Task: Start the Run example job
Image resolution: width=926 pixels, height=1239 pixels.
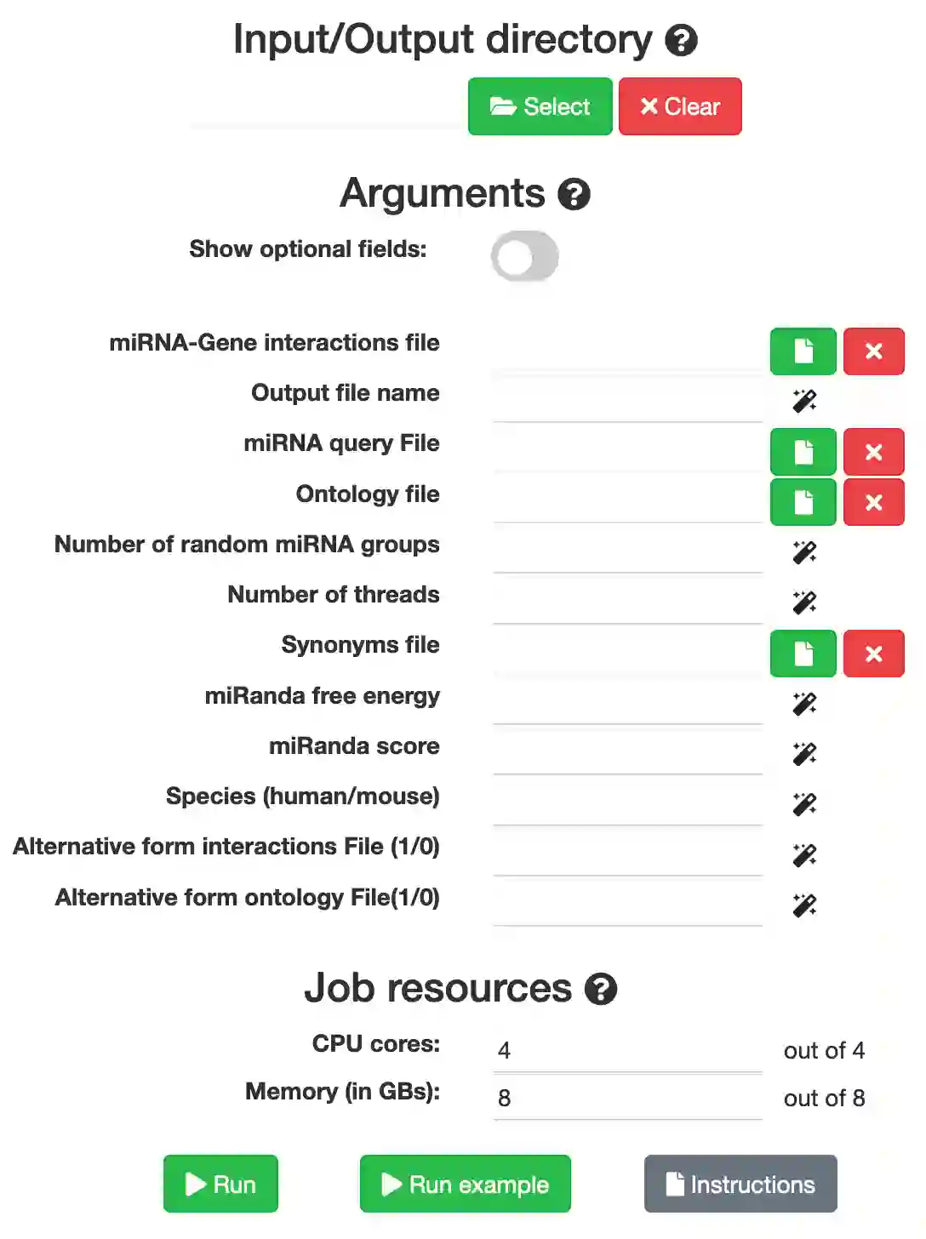Action: point(465,1184)
